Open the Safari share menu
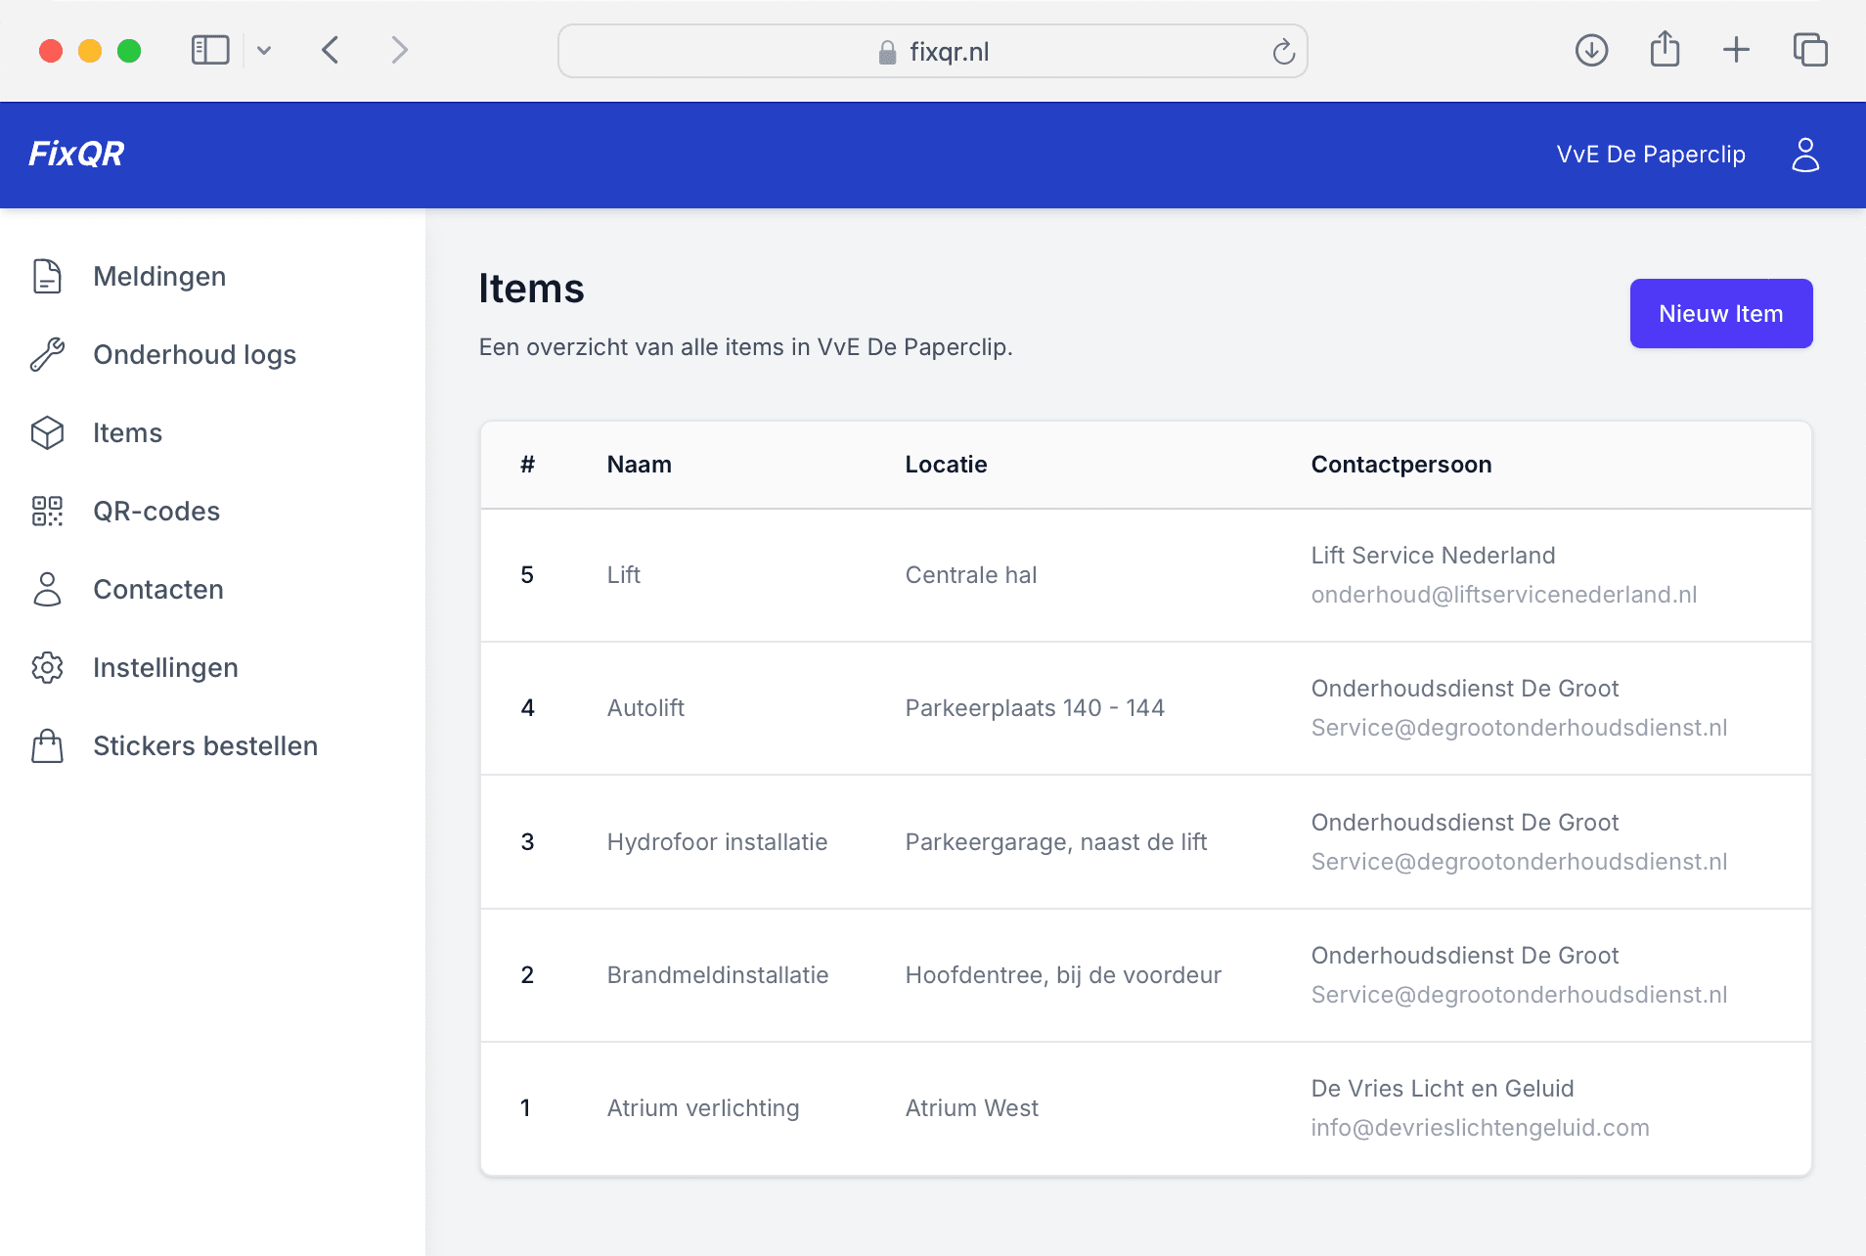1866x1256 pixels. 1665,49
